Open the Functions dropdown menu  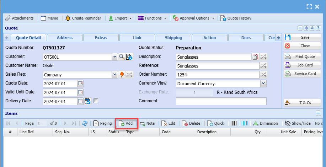tap(152, 18)
